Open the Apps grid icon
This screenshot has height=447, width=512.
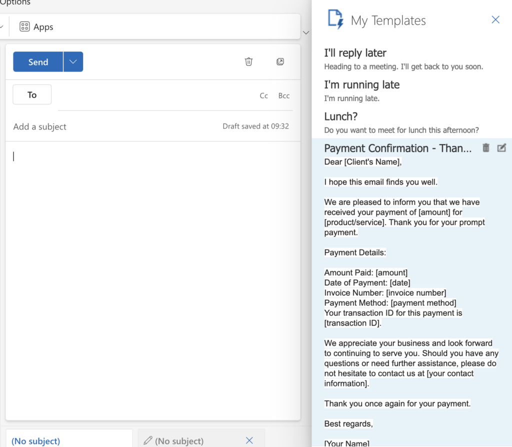(x=24, y=26)
